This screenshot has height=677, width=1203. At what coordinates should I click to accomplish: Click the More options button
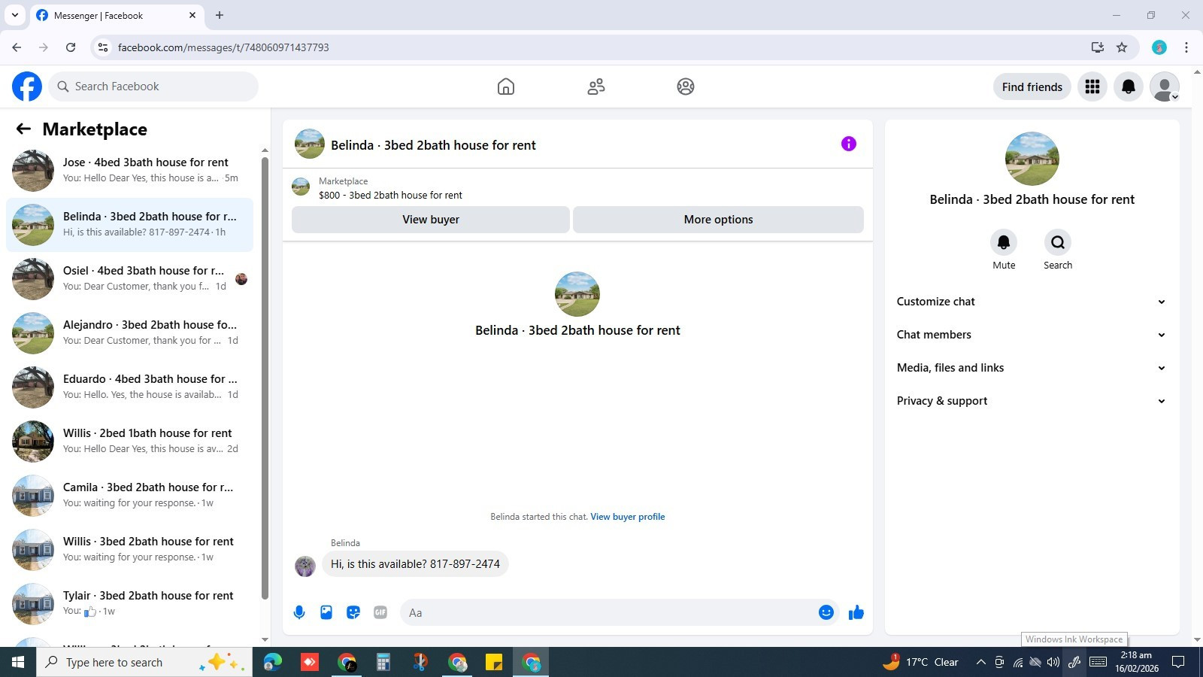click(718, 220)
